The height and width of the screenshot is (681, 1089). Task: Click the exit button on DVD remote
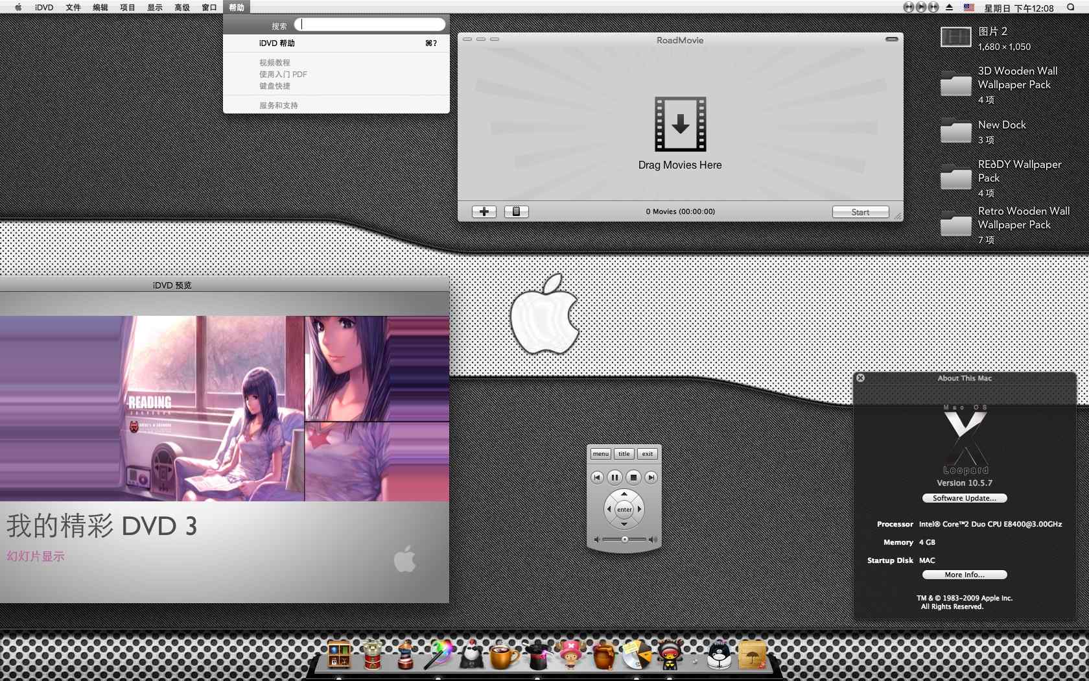[648, 454]
